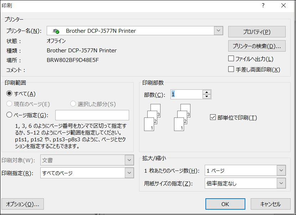Enable ファイルへ出力 checkbox
The width and height of the screenshot is (296, 215).
[231, 58]
